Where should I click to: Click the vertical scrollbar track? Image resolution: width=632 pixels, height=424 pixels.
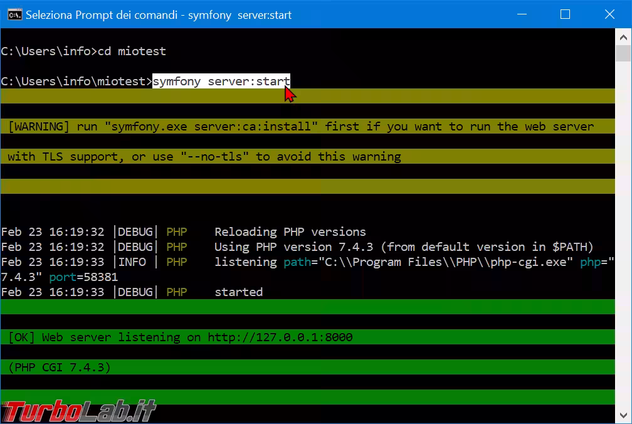coord(623,251)
